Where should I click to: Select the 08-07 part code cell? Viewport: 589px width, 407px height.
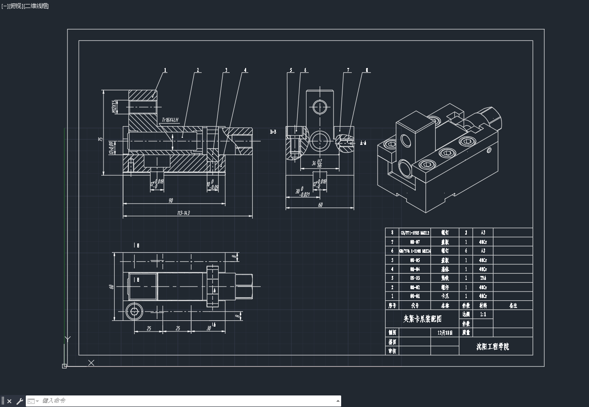point(415,242)
